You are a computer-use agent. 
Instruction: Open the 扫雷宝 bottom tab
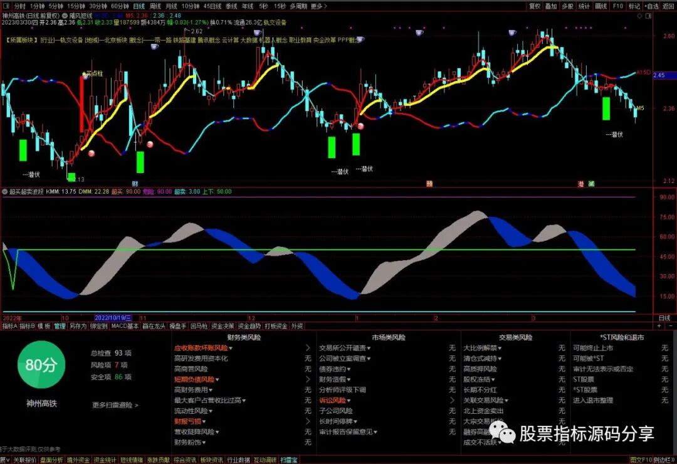tap(289, 460)
